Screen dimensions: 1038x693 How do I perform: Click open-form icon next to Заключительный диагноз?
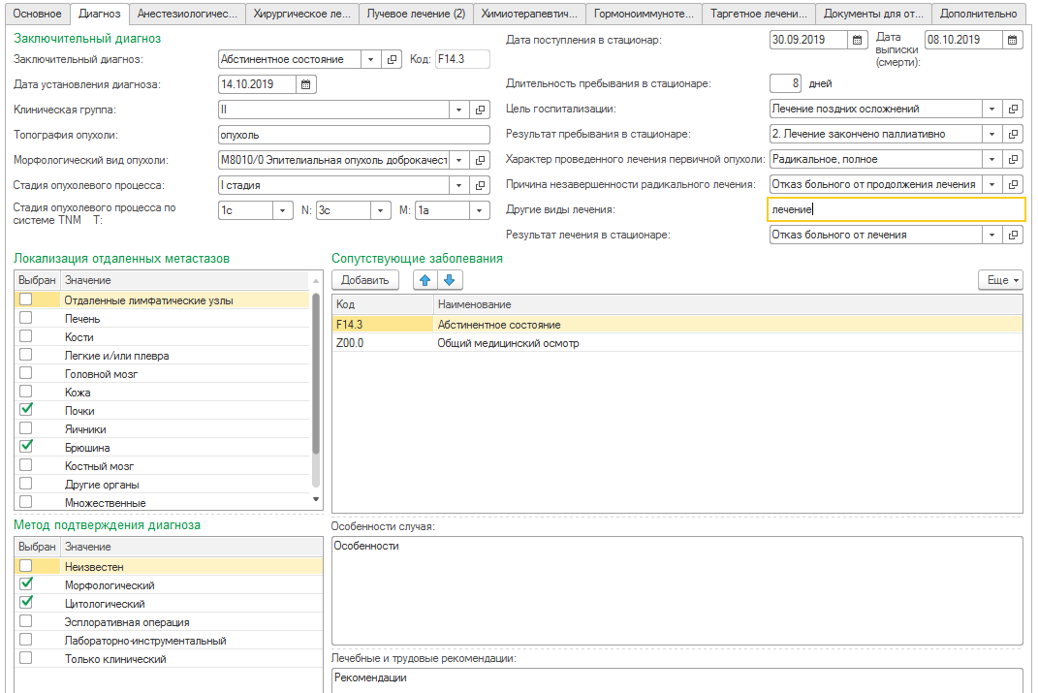coord(393,59)
